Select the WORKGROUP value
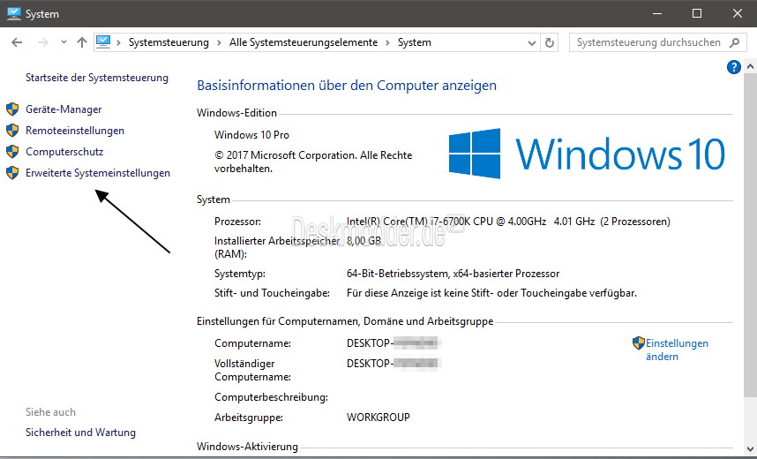The width and height of the screenshot is (757, 459). click(x=378, y=417)
